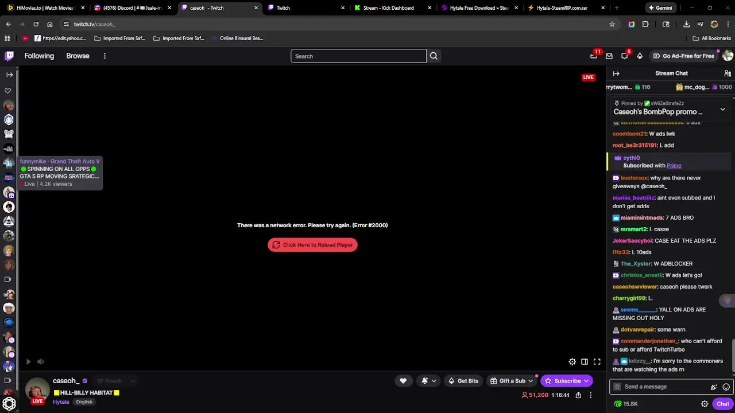Image resolution: width=735 pixels, height=413 pixels.
Task: Click the heart followed-channels icon in sidebar
Action: click(8, 91)
